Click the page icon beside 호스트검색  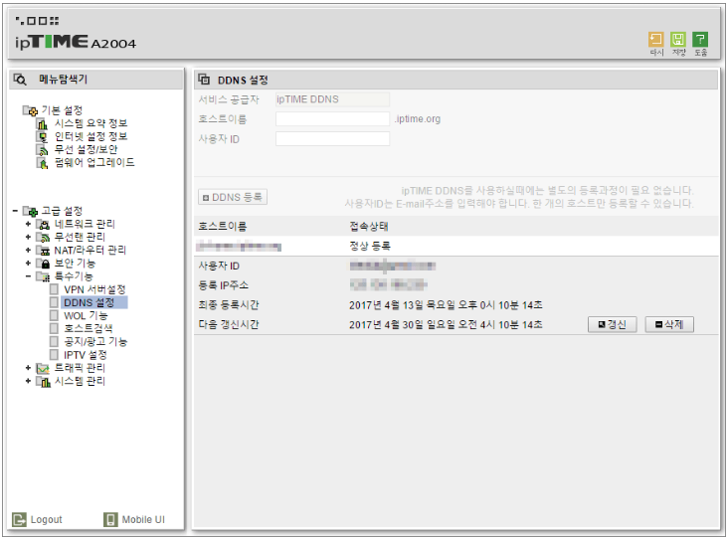pos(55,328)
